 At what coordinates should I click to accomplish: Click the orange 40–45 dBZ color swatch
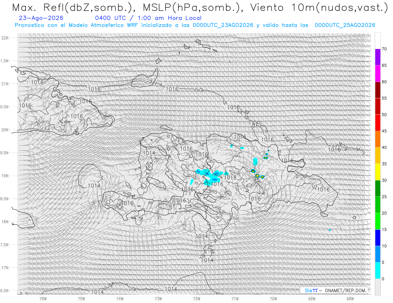coord(378,139)
